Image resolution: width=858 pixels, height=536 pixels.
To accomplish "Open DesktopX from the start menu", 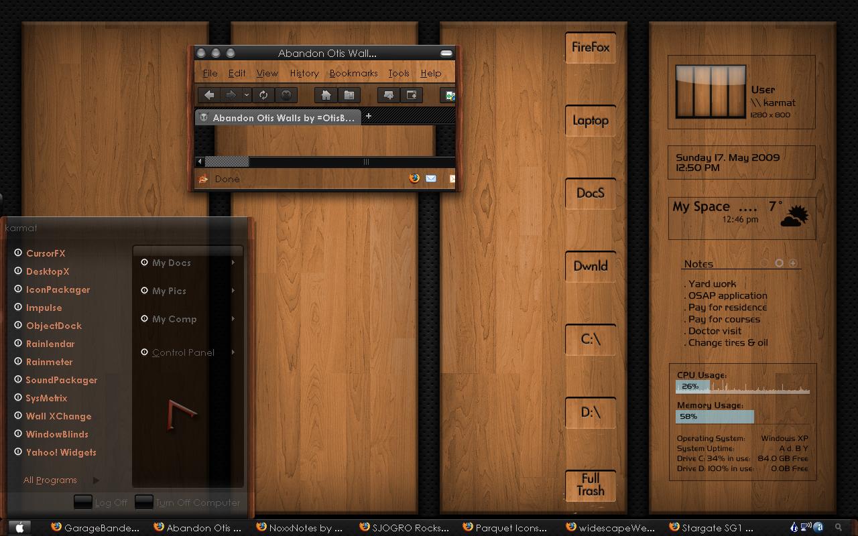I will tap(48, 271).
